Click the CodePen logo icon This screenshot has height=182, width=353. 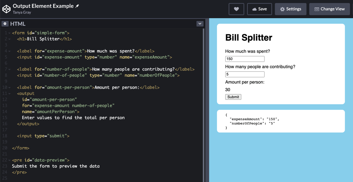(x=6, y=9)
